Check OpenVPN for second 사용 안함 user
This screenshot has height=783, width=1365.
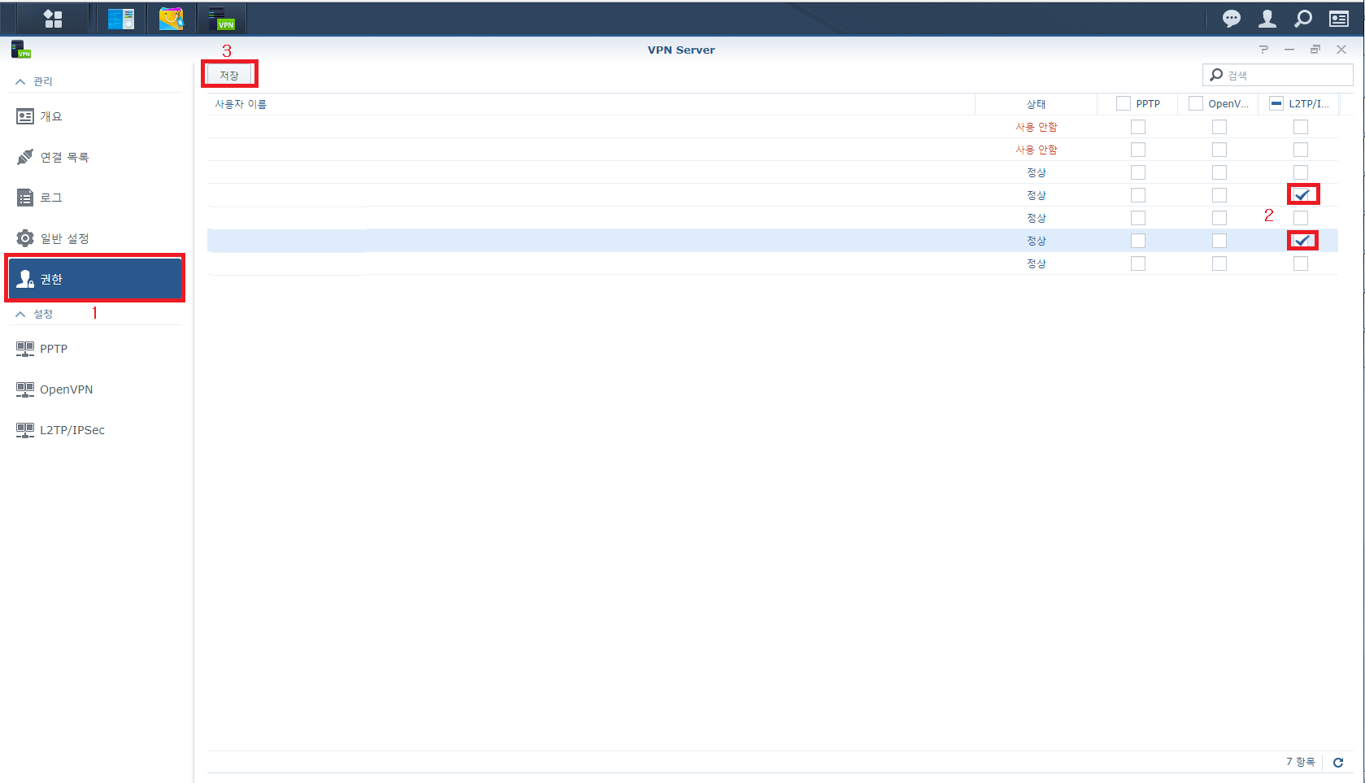click(x=1219, y=150)
